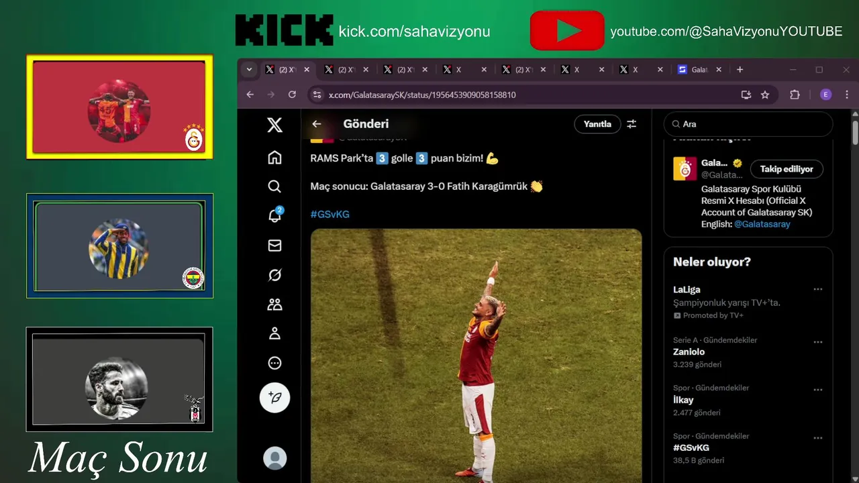
Task: Open the X home logo
Action: point(274,125)
